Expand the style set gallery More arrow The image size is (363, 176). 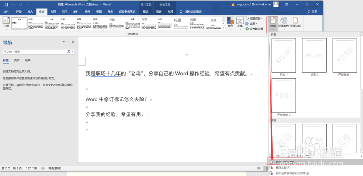223,28
